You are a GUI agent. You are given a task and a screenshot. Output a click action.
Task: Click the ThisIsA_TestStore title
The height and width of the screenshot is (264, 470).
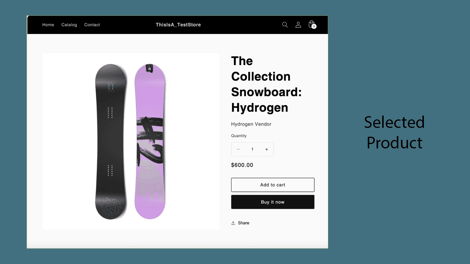tap(178, 25)
